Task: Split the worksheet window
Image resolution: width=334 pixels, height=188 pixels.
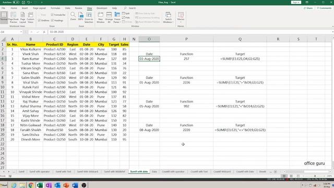Action: (x=126, y=13)
